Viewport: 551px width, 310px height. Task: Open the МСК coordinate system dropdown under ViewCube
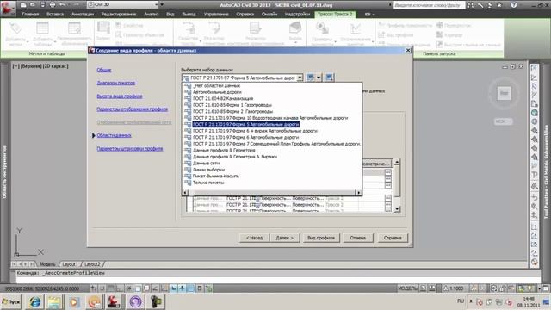[504, 121]
